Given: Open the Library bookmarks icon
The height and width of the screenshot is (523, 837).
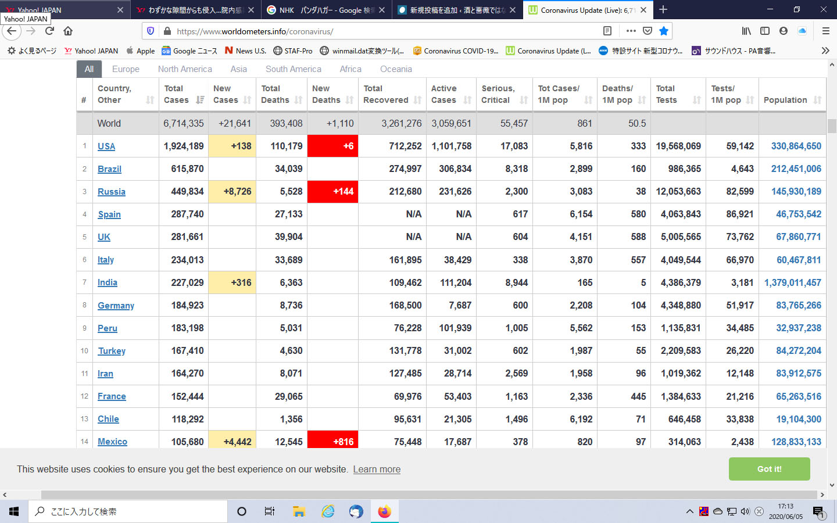Looking at the screenshot, I should click(x=746, y=31).
